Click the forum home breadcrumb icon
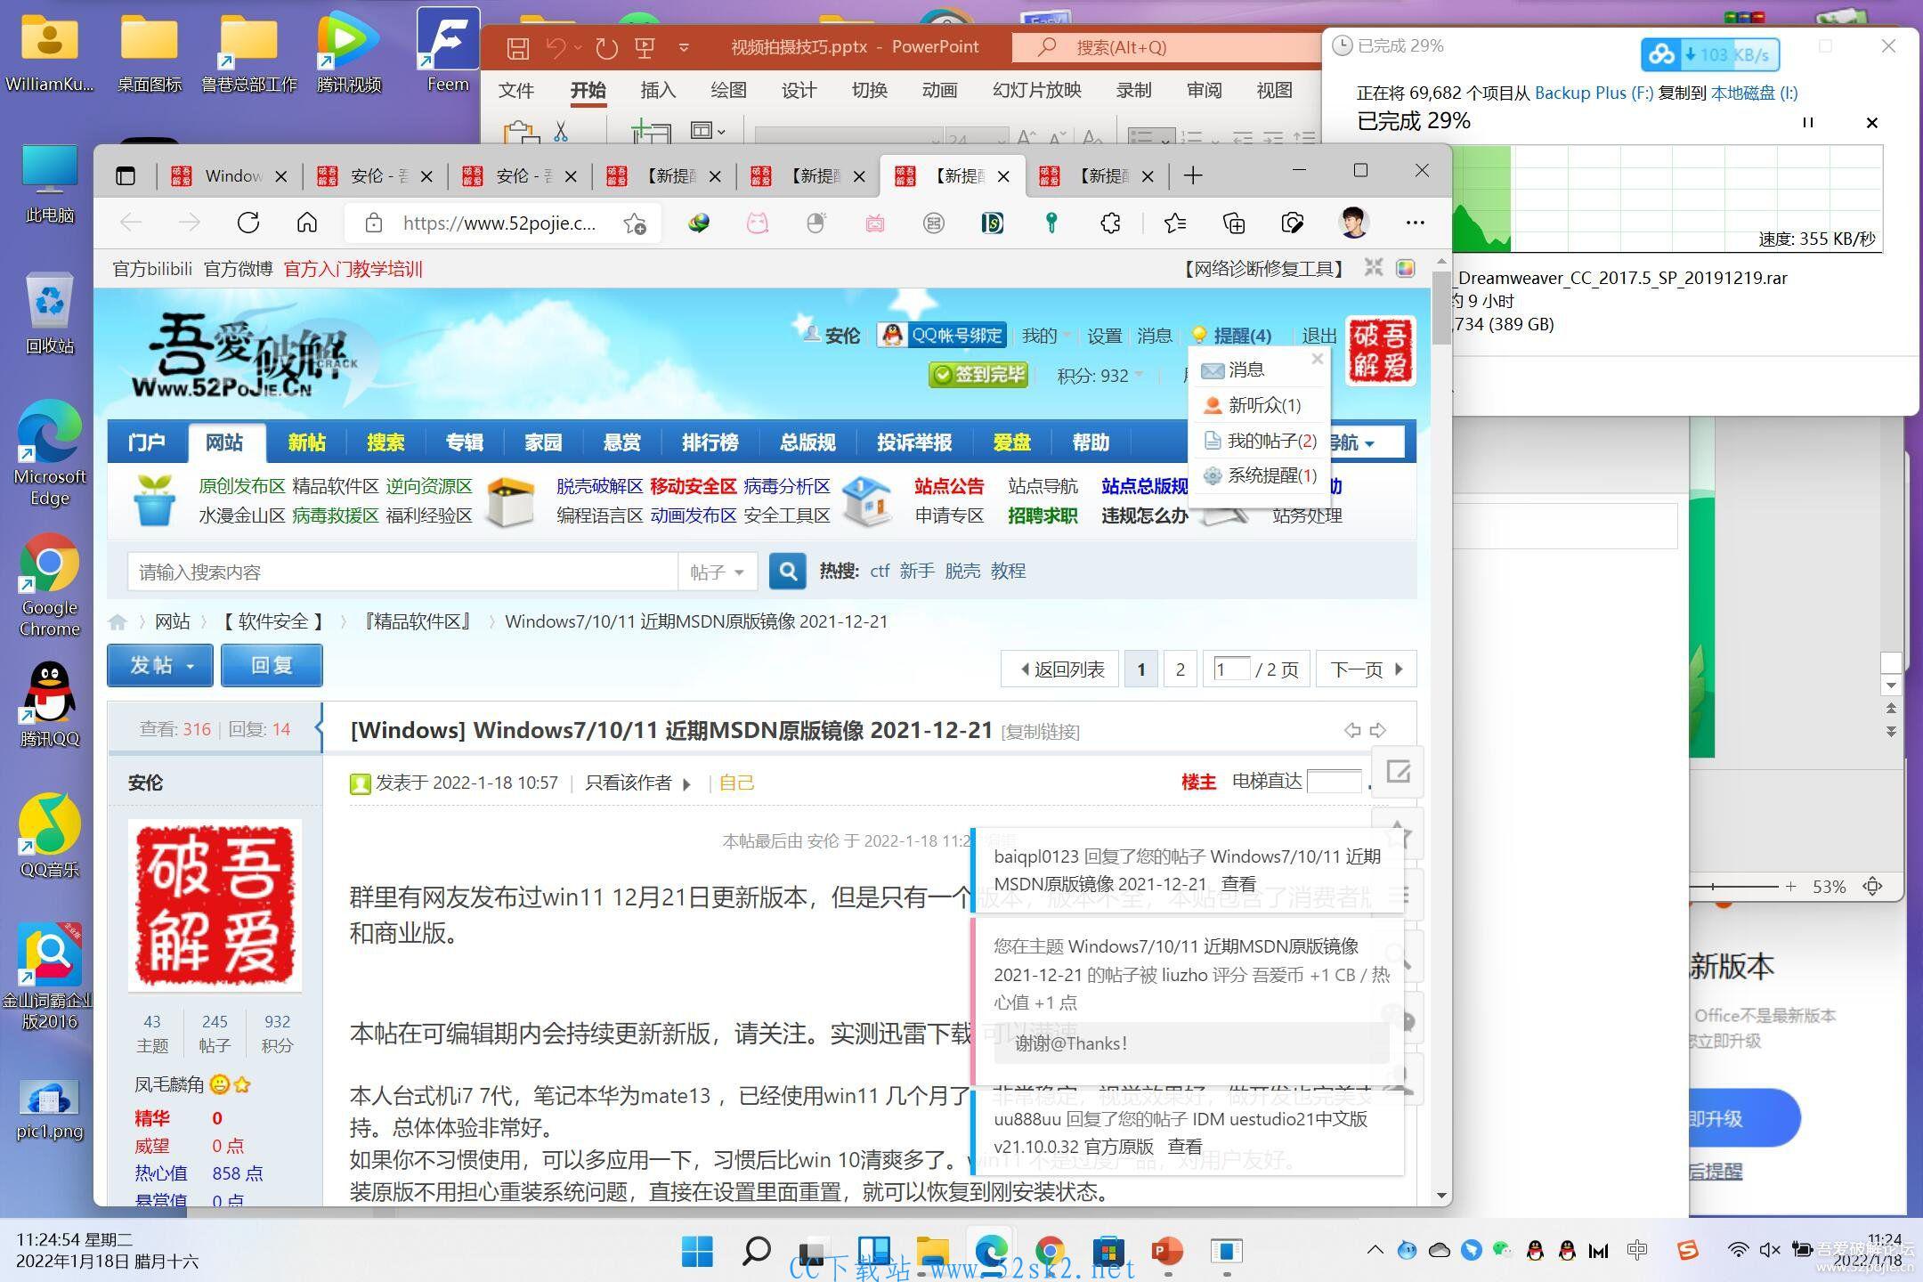Viewport: 1923px width, 1282px height. tap(118, 621)
